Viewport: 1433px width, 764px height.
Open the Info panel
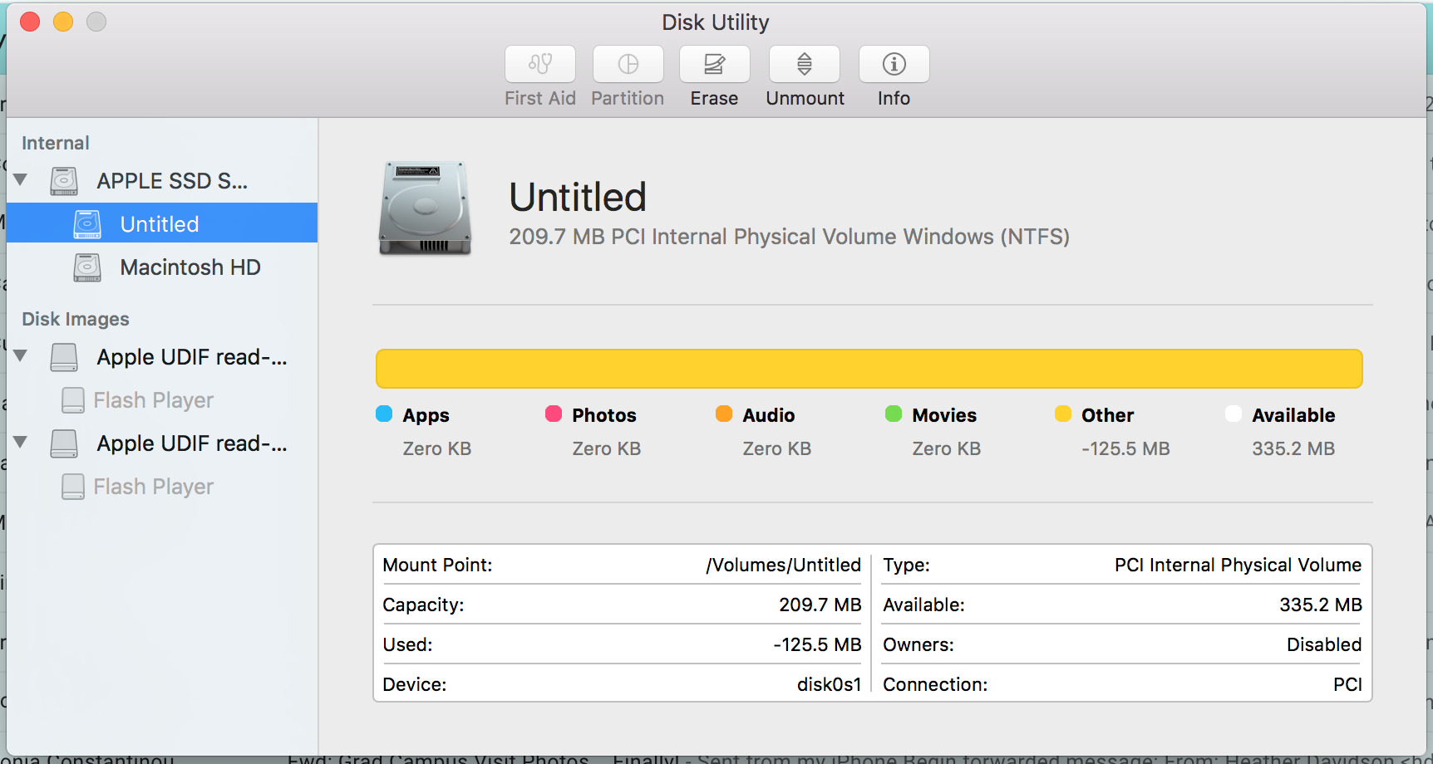(x=894, y=75)
